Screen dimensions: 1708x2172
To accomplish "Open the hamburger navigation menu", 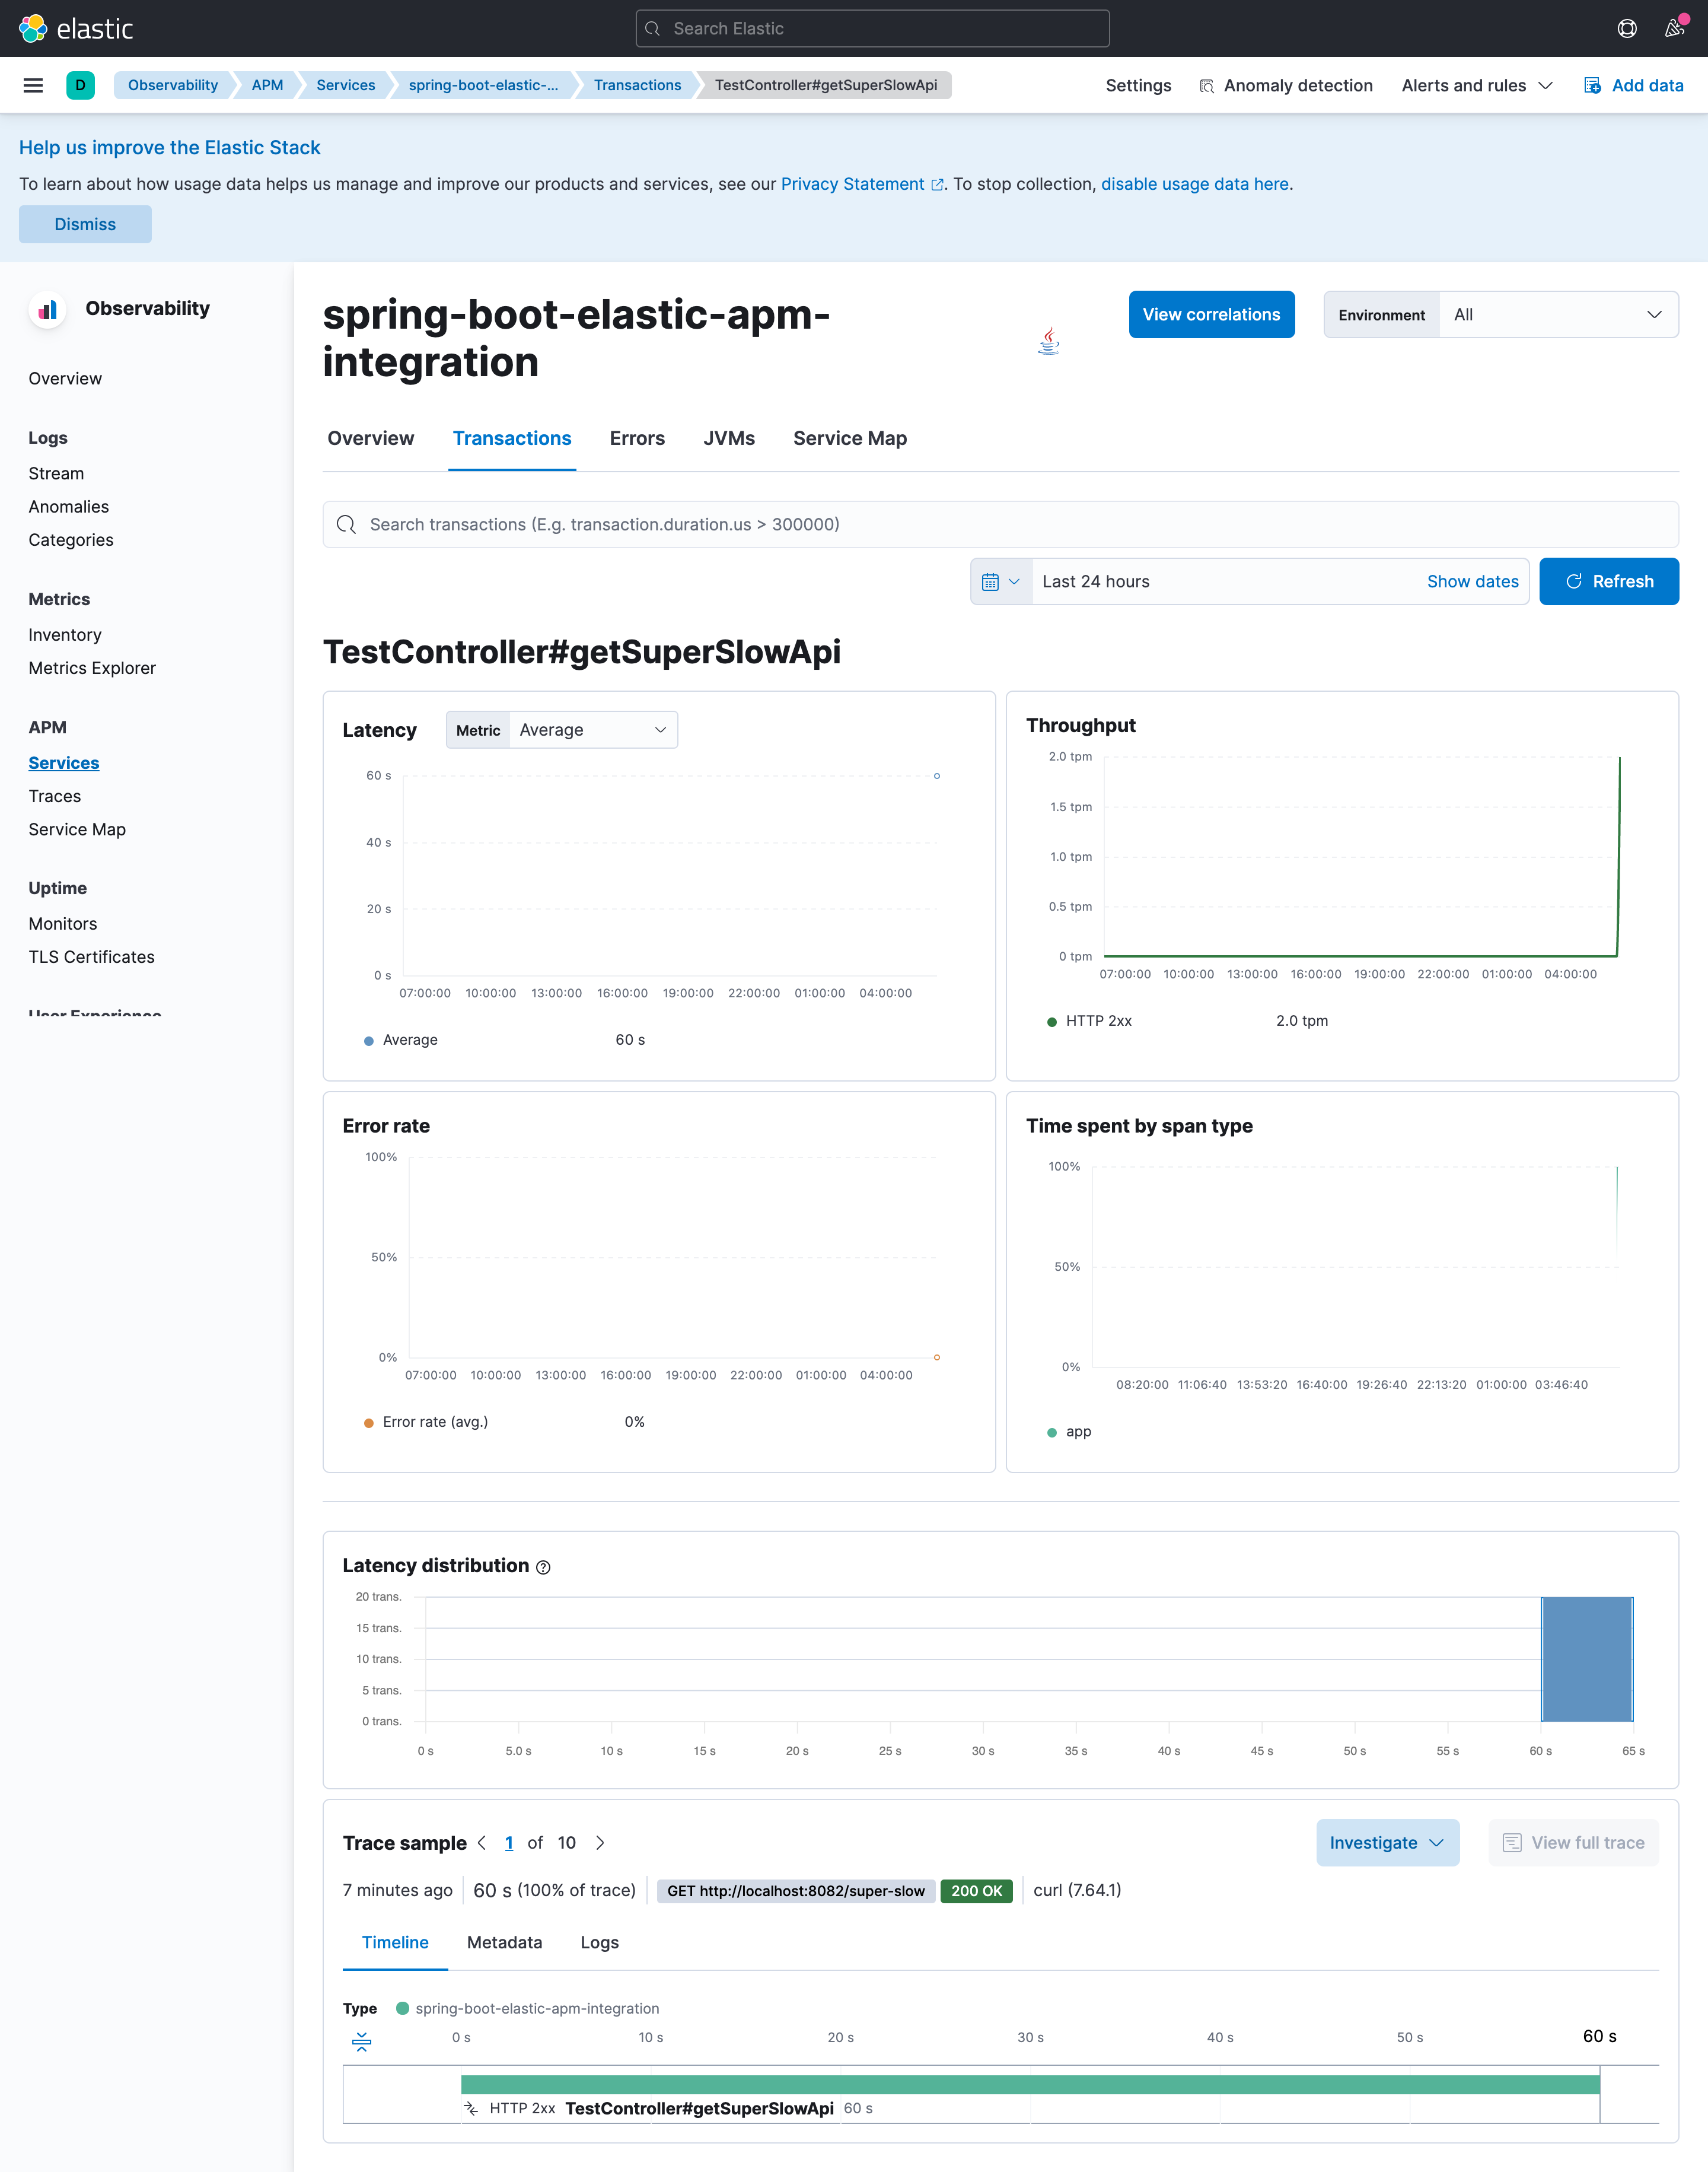I will [x=33, y=85].
